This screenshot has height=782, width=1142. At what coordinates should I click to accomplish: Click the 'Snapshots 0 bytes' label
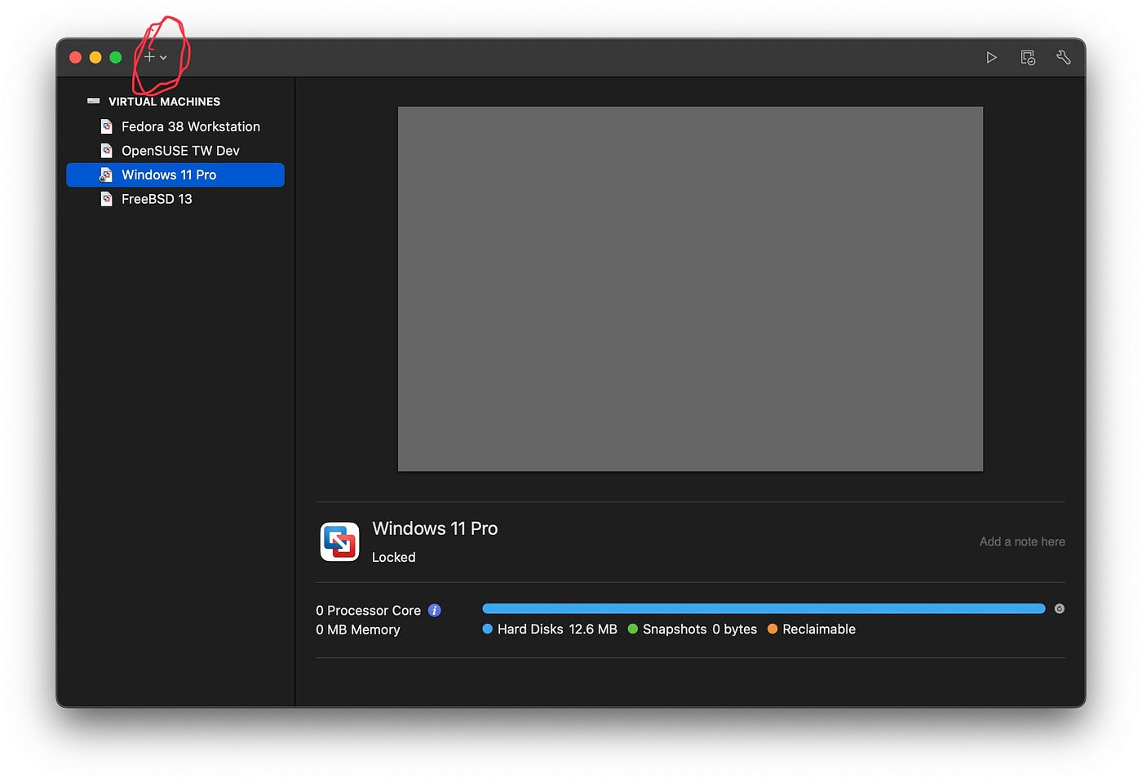[x=700, y=630]
